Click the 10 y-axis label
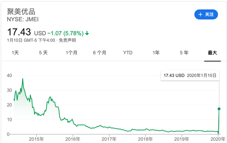 (9, 120)
